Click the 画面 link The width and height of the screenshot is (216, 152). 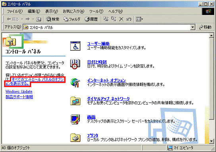pos(91,117)
